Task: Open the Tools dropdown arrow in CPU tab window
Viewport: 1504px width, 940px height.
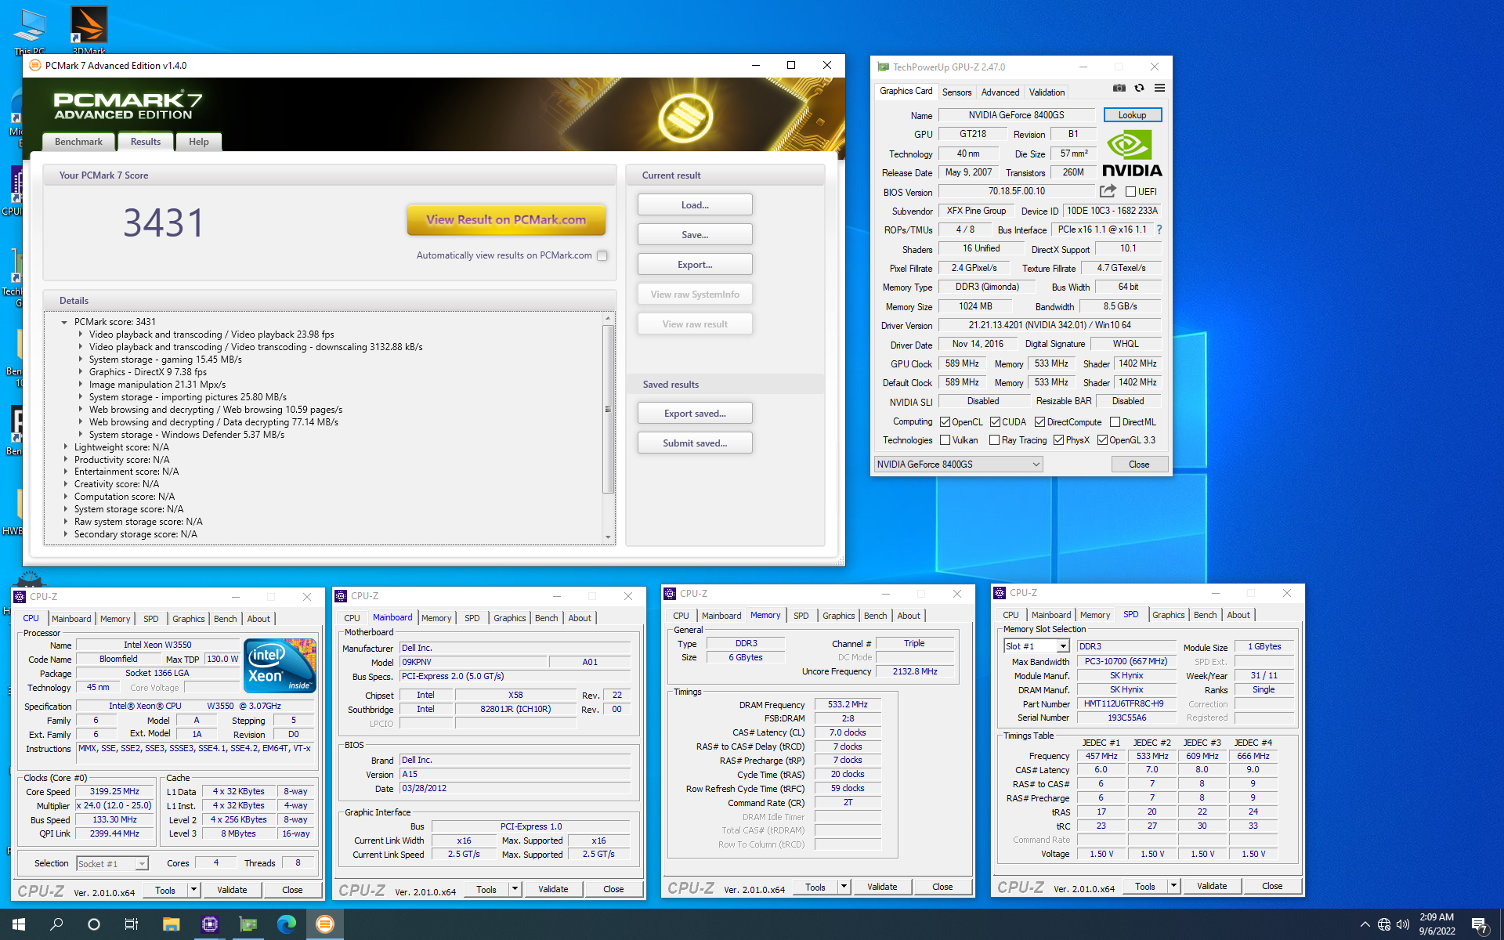Action: [x=193, y=890]
